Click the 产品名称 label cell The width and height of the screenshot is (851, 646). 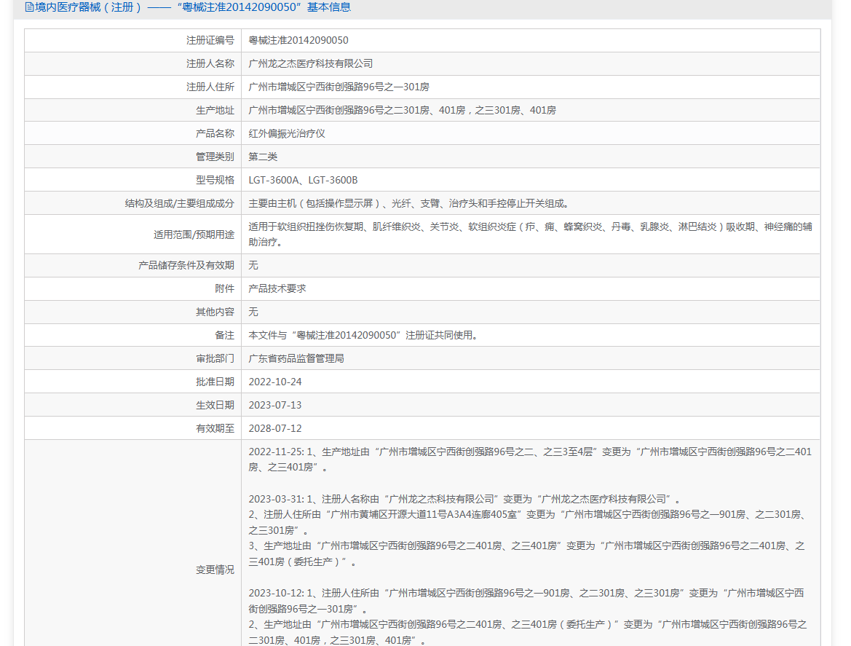pyautogui.click(x=133, y=133)
